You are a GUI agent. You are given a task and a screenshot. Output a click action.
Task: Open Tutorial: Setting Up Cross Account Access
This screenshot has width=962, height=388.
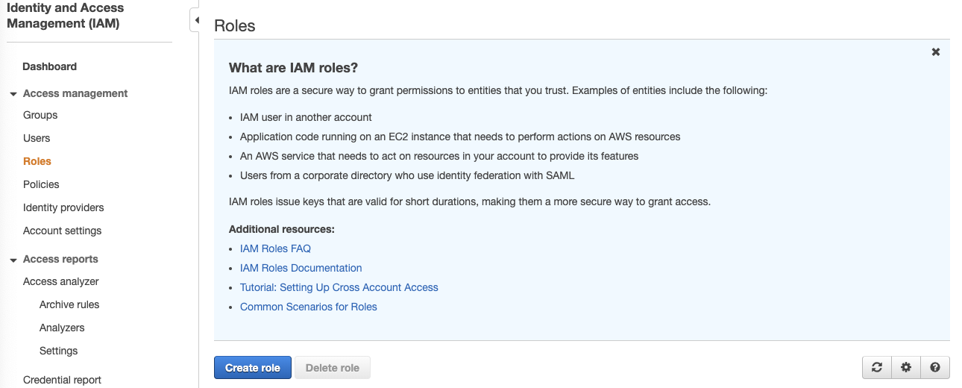click(339, 287)
